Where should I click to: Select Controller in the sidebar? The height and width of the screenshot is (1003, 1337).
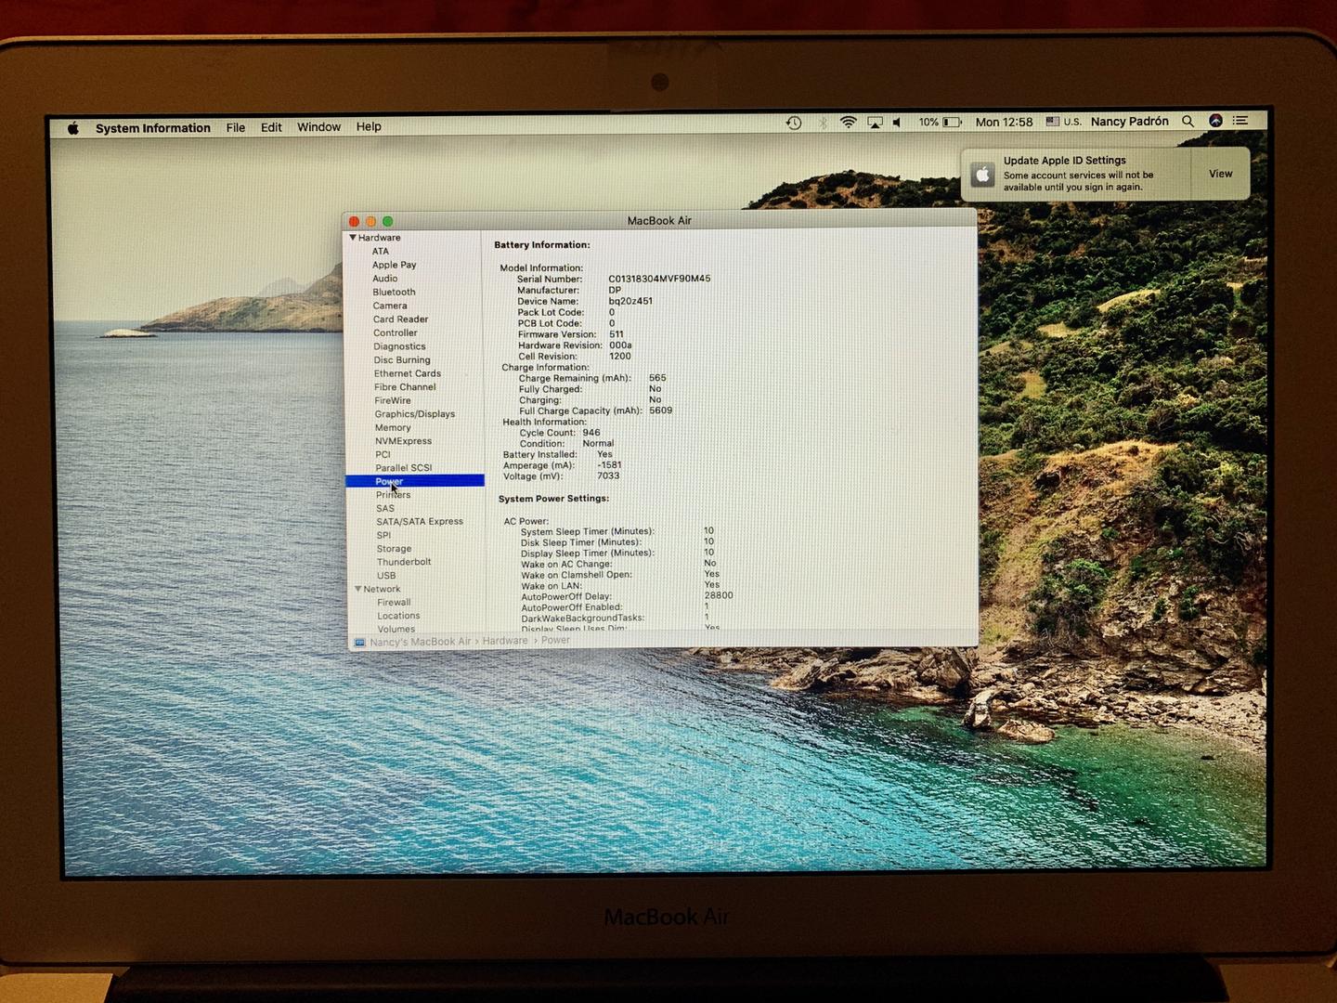pyautogui.click(x=396, y=332)
